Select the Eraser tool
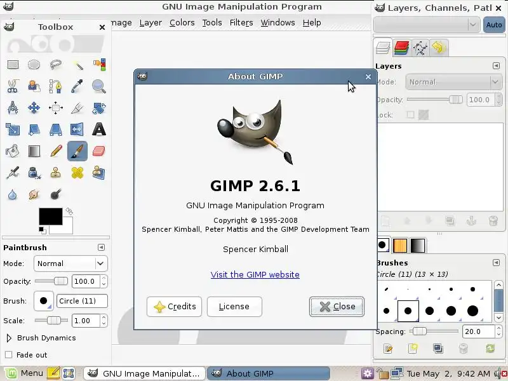 click(x=99, y=151)
